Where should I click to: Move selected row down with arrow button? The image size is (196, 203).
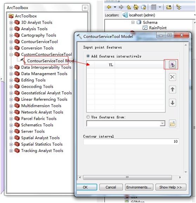pyautogui.click(x=172, y=103)
